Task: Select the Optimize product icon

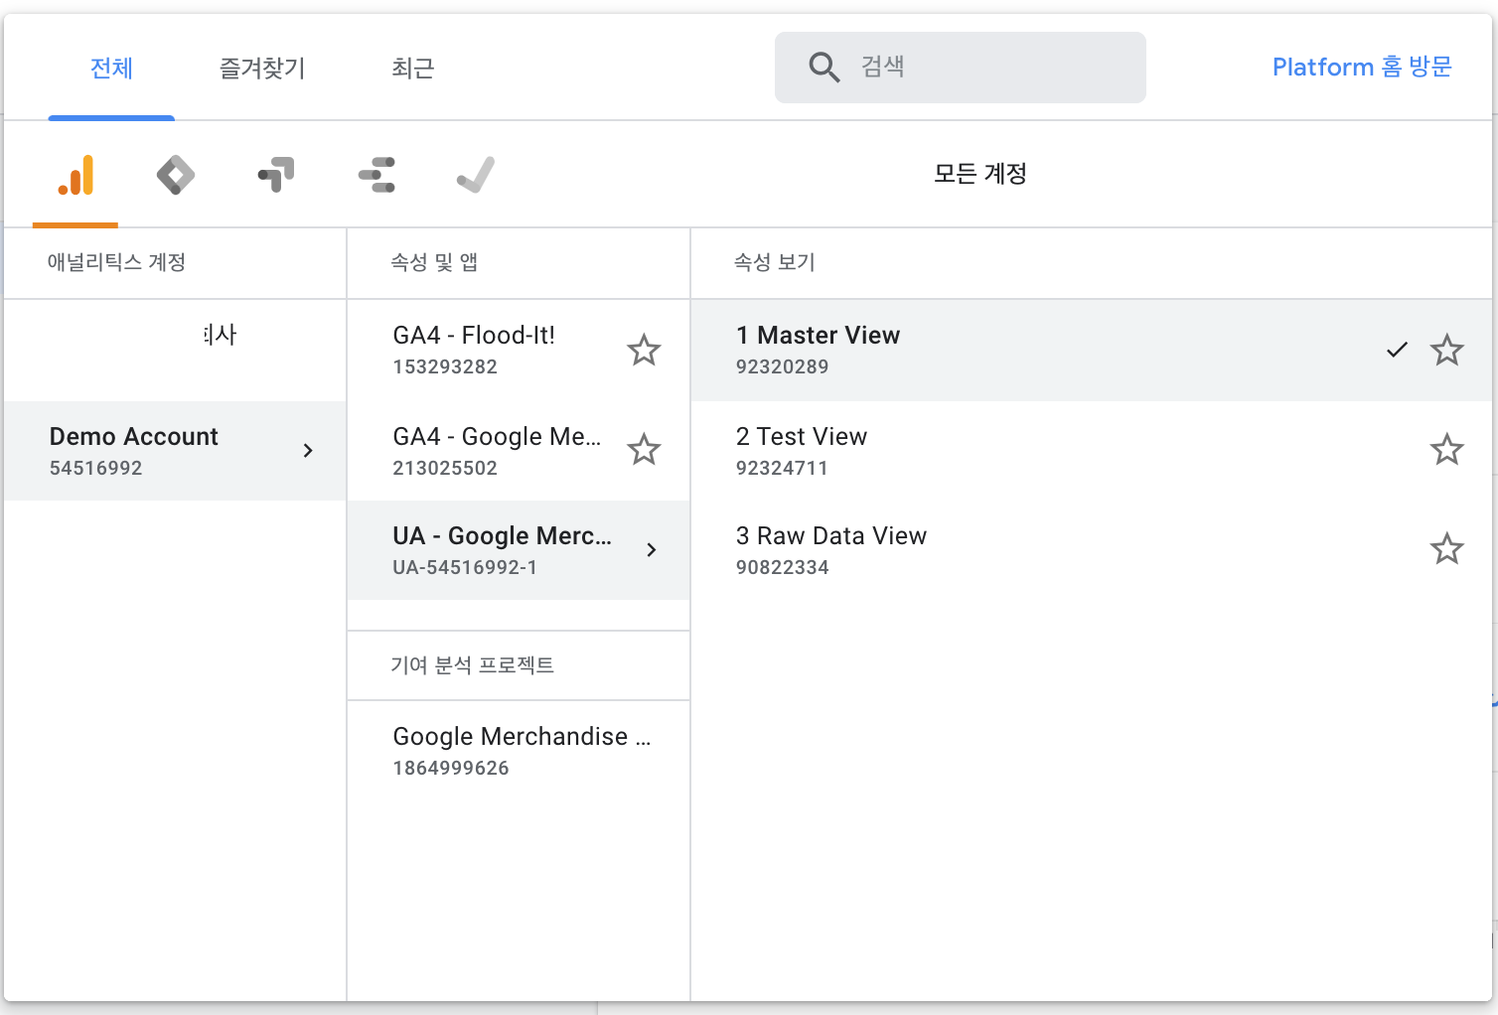Action: (276, 175)
